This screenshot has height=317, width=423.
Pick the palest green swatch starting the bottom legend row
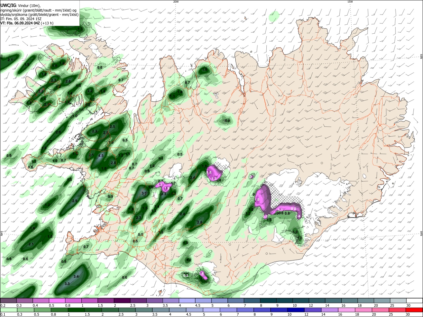[x=8, y=310]
